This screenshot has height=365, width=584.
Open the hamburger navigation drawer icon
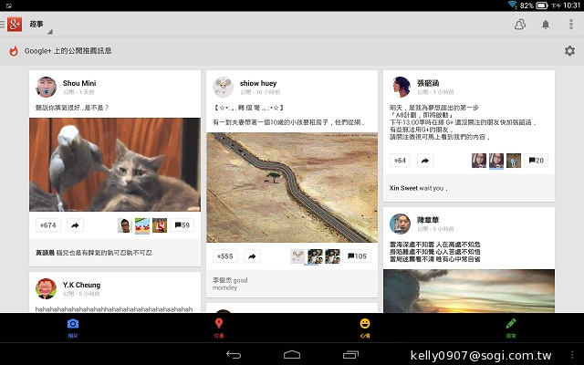tap(3, 25)
